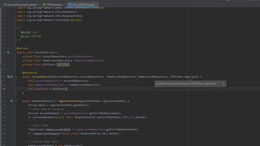This screenshot has width=260, height=146.
Task: Click the underlined otpClient constructor parameter
Action: [191, 77]
